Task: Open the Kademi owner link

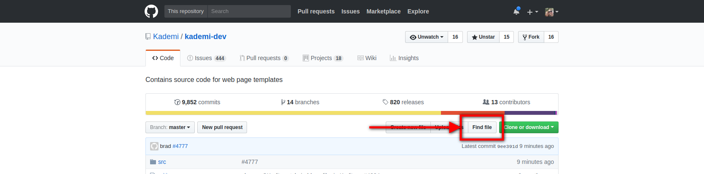Action: coord(166,37)
